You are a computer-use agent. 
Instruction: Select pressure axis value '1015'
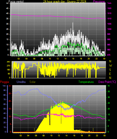pos(109,13)
